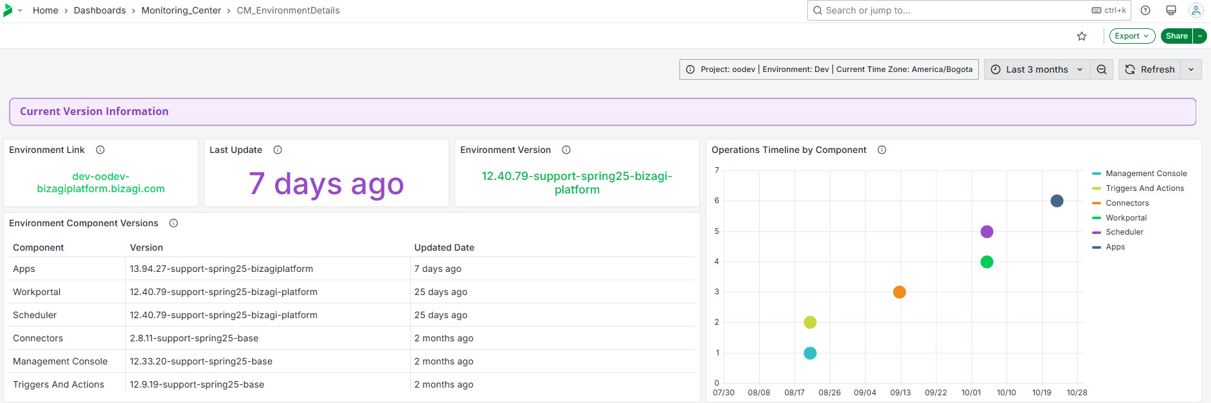Click info icon next to Environment Link
Viewport: 1211px width, 403px height.
(x=100, y=150)
